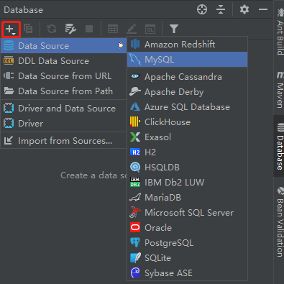Image resolution: width=284 pixels, height=284 pixels.
Task: Select MariaDB data source
Action: coord(187,198)
